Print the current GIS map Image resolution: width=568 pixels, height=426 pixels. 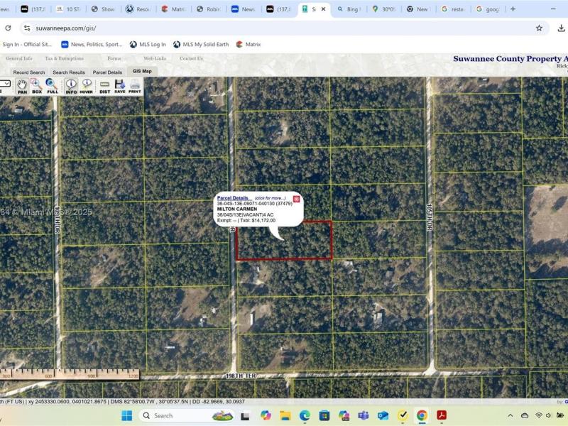(x=135, y=86)
